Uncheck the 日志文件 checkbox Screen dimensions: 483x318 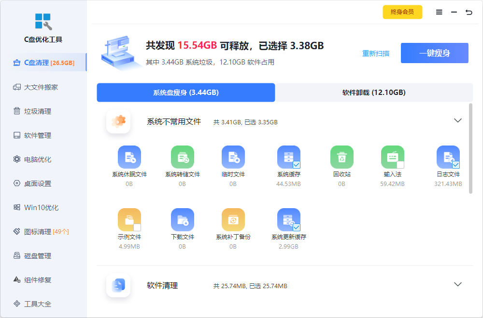coord(456,164)
